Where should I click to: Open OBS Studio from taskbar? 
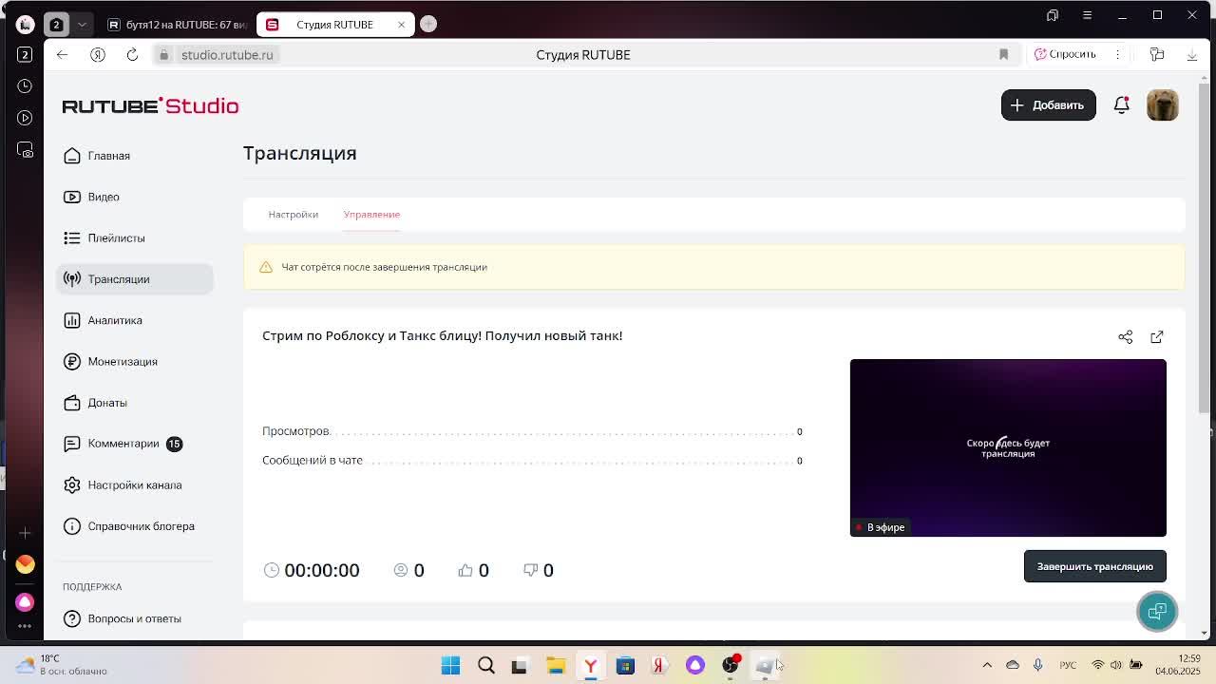tap(731, 666)
